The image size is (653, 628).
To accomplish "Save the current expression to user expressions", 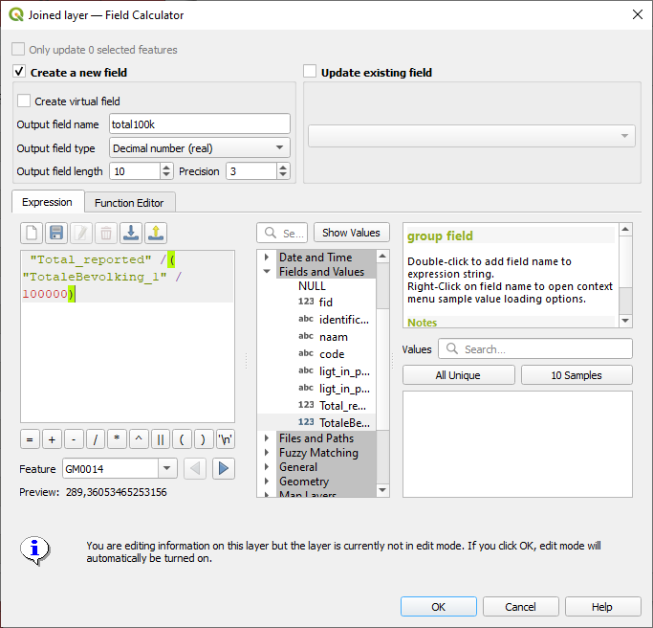I will (x=56, y=233).
